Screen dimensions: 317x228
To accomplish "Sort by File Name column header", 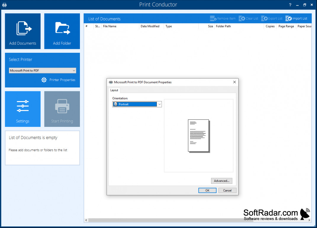I will click(120, 26).
